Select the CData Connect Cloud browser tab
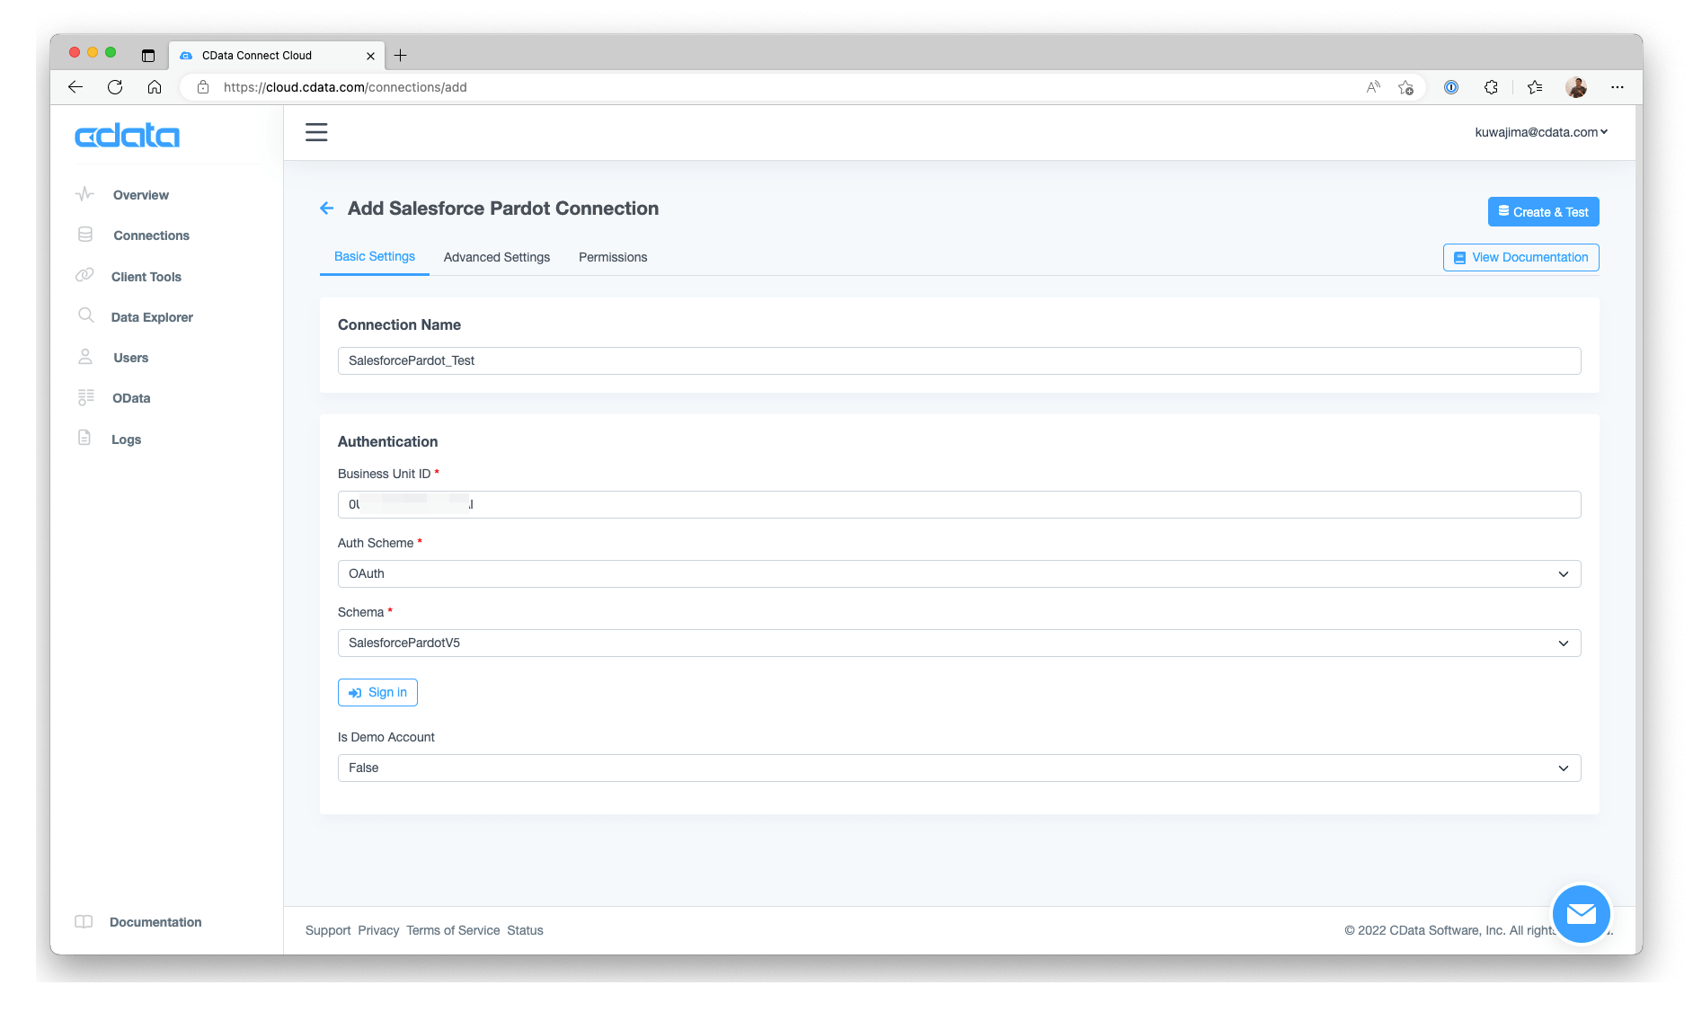The height and width of the screenshot is (1021, 1693). [277, 55]
